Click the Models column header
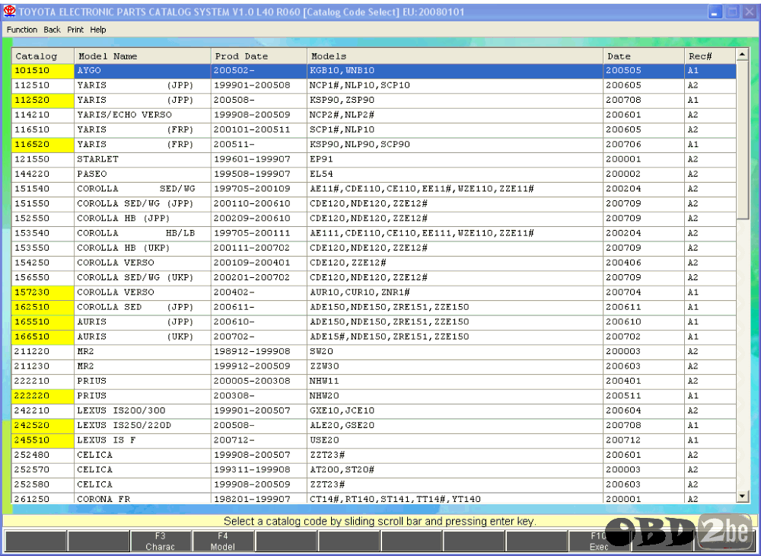 (455, 56)
